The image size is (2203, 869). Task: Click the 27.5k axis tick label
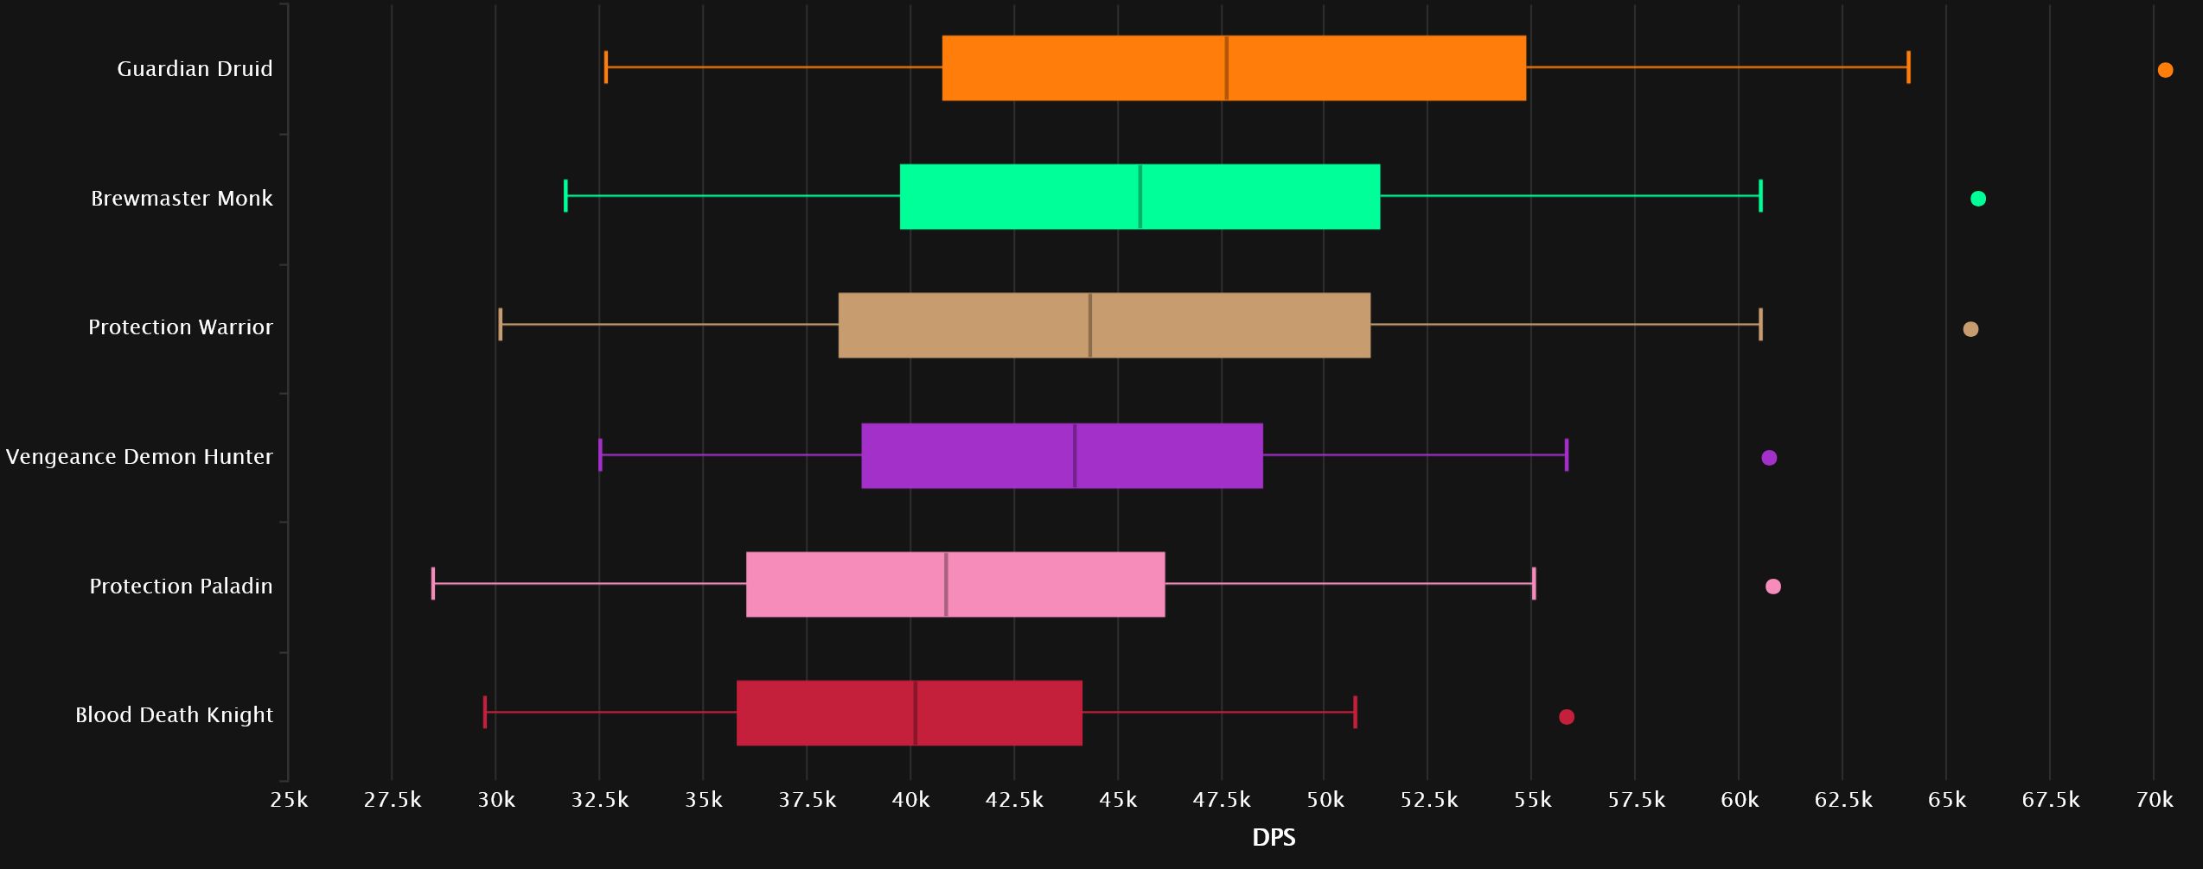(x=393, y=800)
